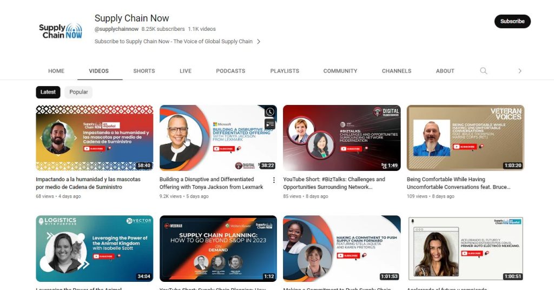Open the About tab
554x290 pixels.
tap(445, 71)
